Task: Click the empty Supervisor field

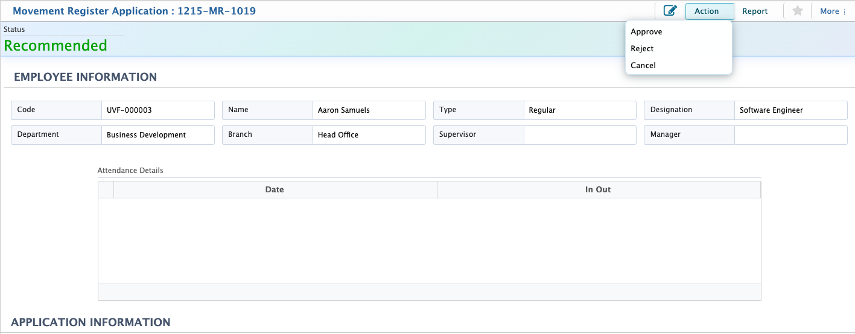Action: click(580, 135)
